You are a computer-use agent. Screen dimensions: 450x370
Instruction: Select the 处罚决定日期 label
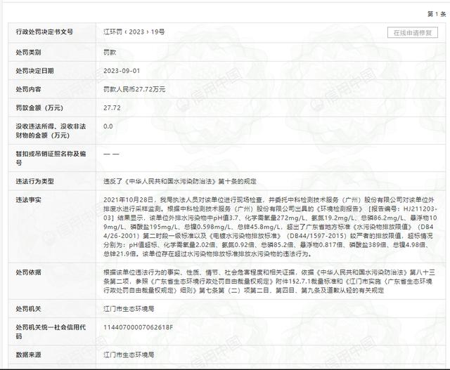[34, 71]
